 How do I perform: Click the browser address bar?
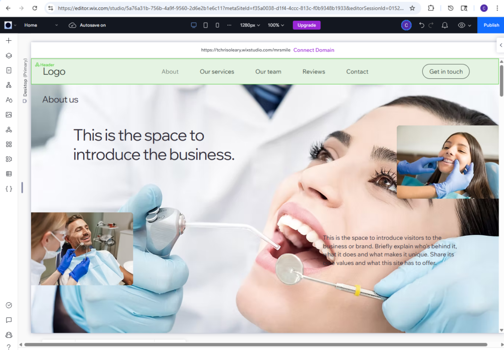[x=230, y=8]
